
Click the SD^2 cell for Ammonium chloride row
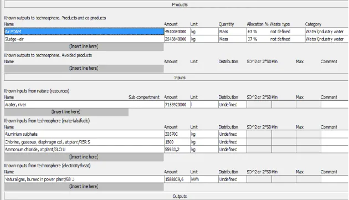click(x=259, y=150)
